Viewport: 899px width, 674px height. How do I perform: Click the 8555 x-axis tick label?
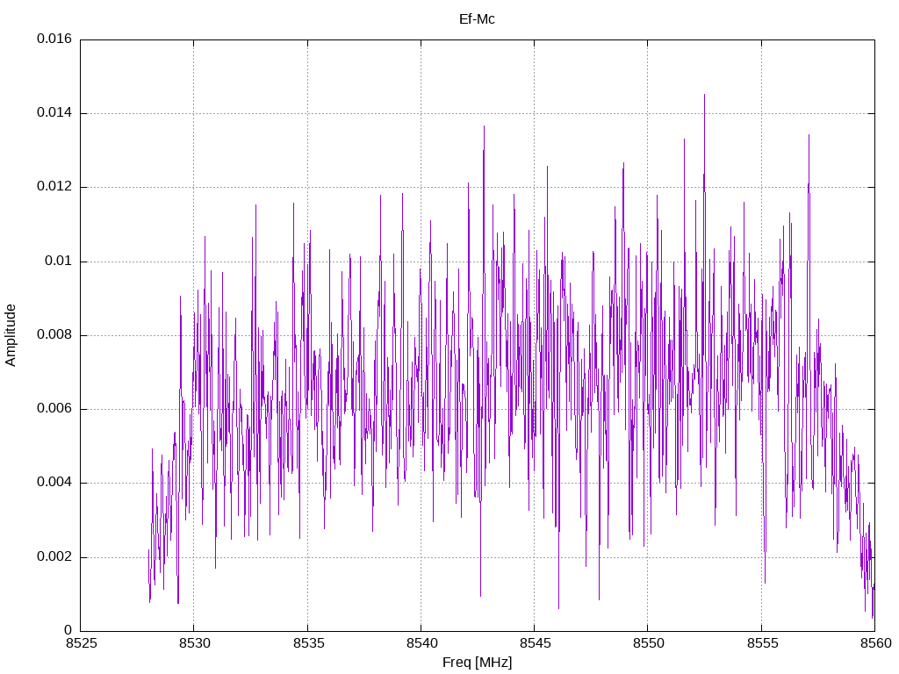click(761, 643)
